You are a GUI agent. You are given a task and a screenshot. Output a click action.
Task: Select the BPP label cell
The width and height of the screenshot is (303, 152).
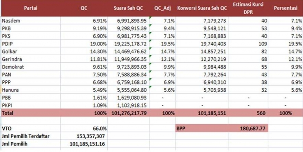[202, 128]
